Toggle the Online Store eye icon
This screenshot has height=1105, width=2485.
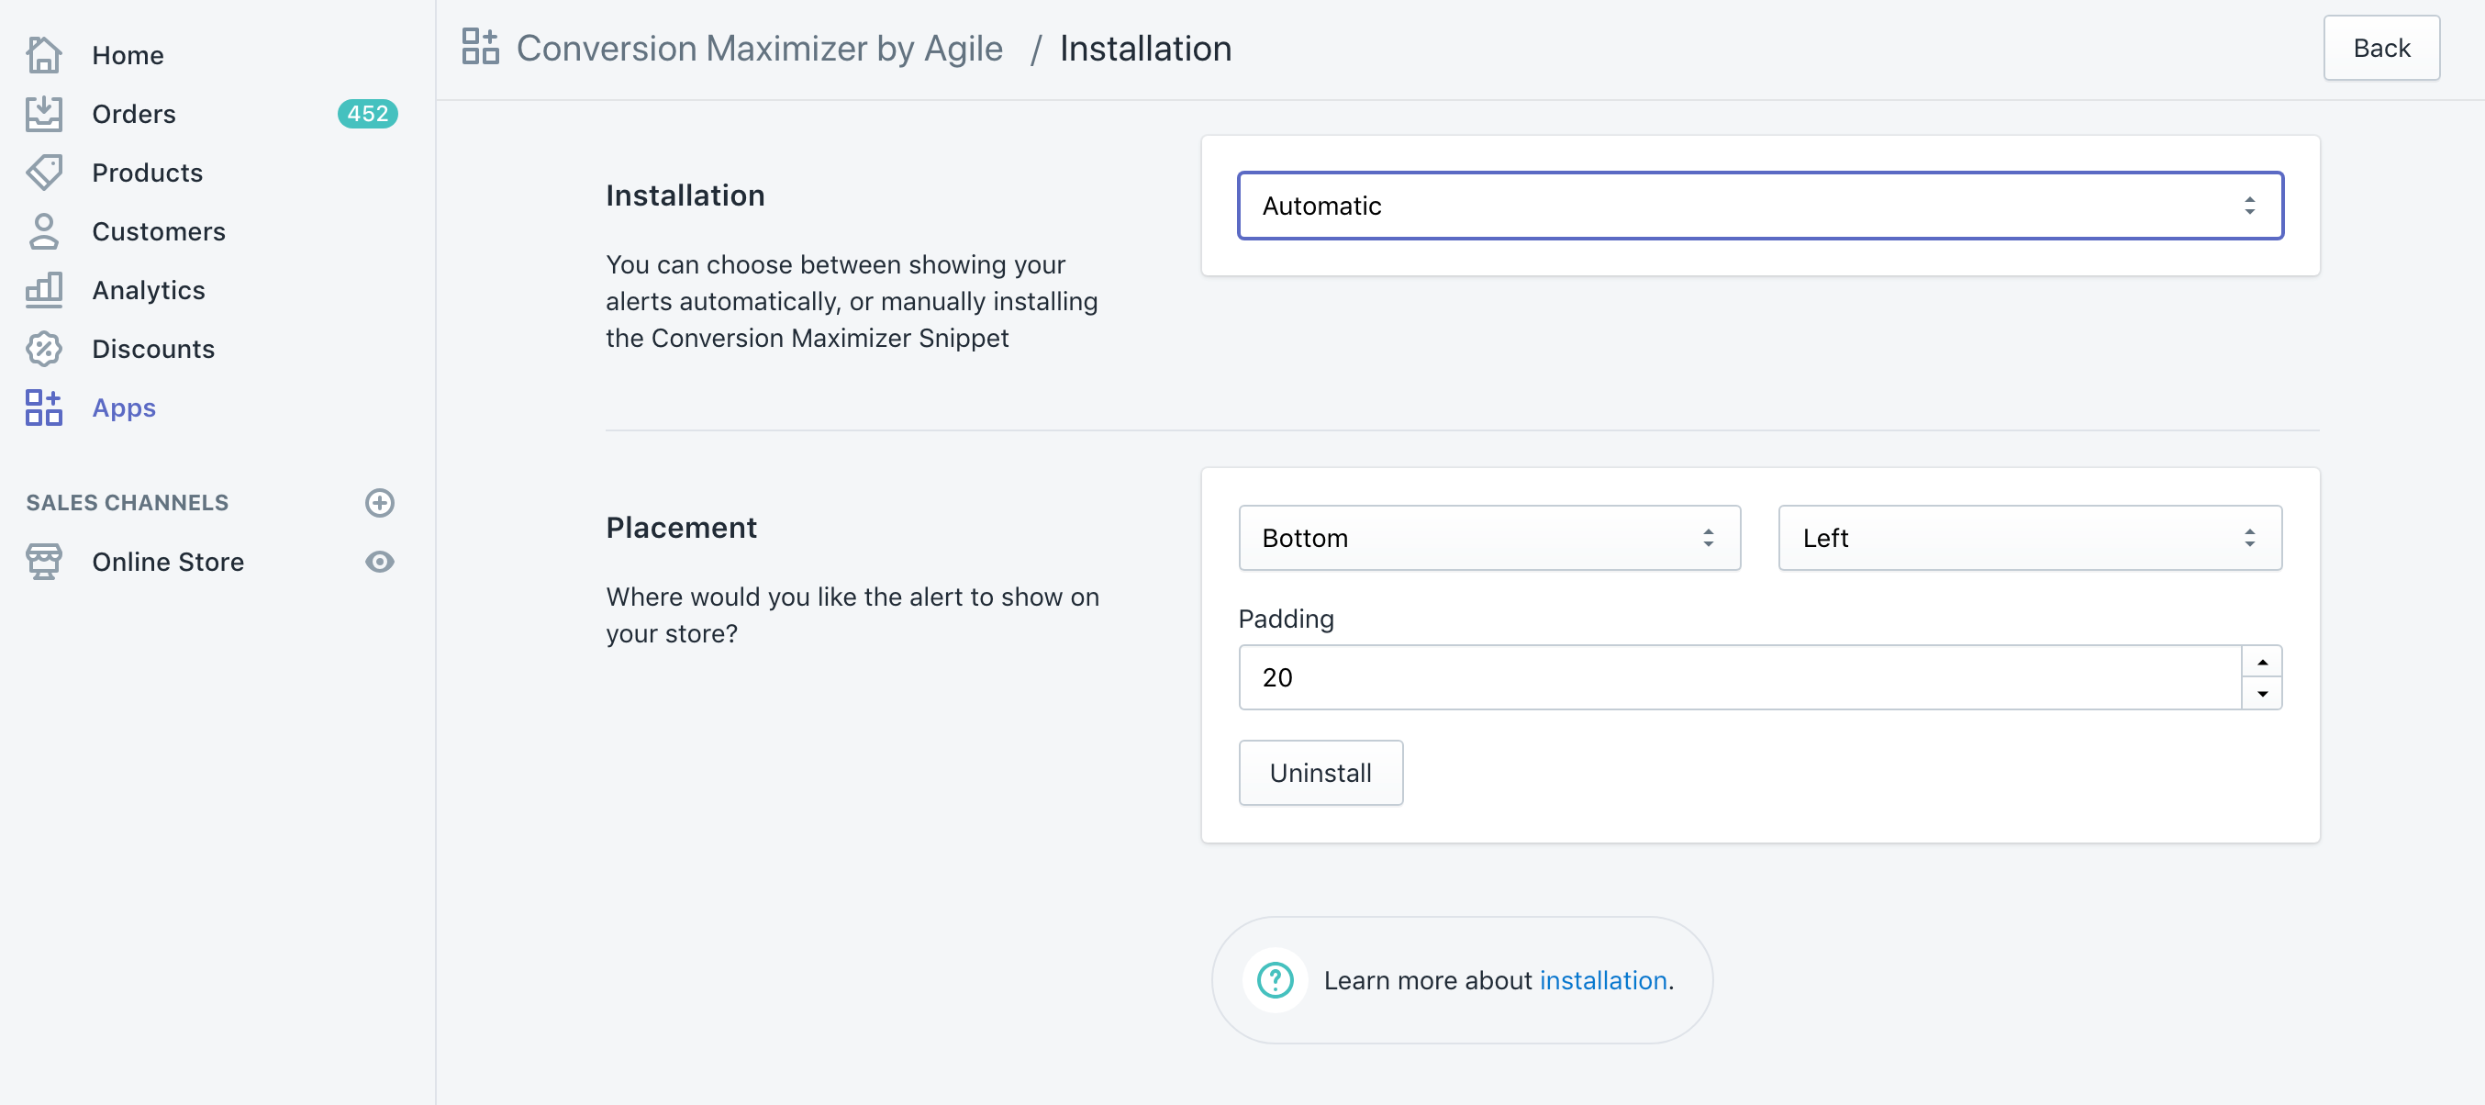[379, 562]
